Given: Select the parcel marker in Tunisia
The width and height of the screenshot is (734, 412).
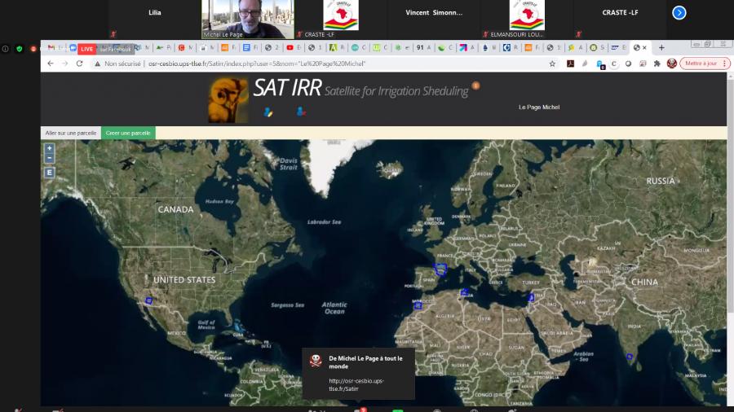Looking at the screenshot, I should [x=464, y=292].
